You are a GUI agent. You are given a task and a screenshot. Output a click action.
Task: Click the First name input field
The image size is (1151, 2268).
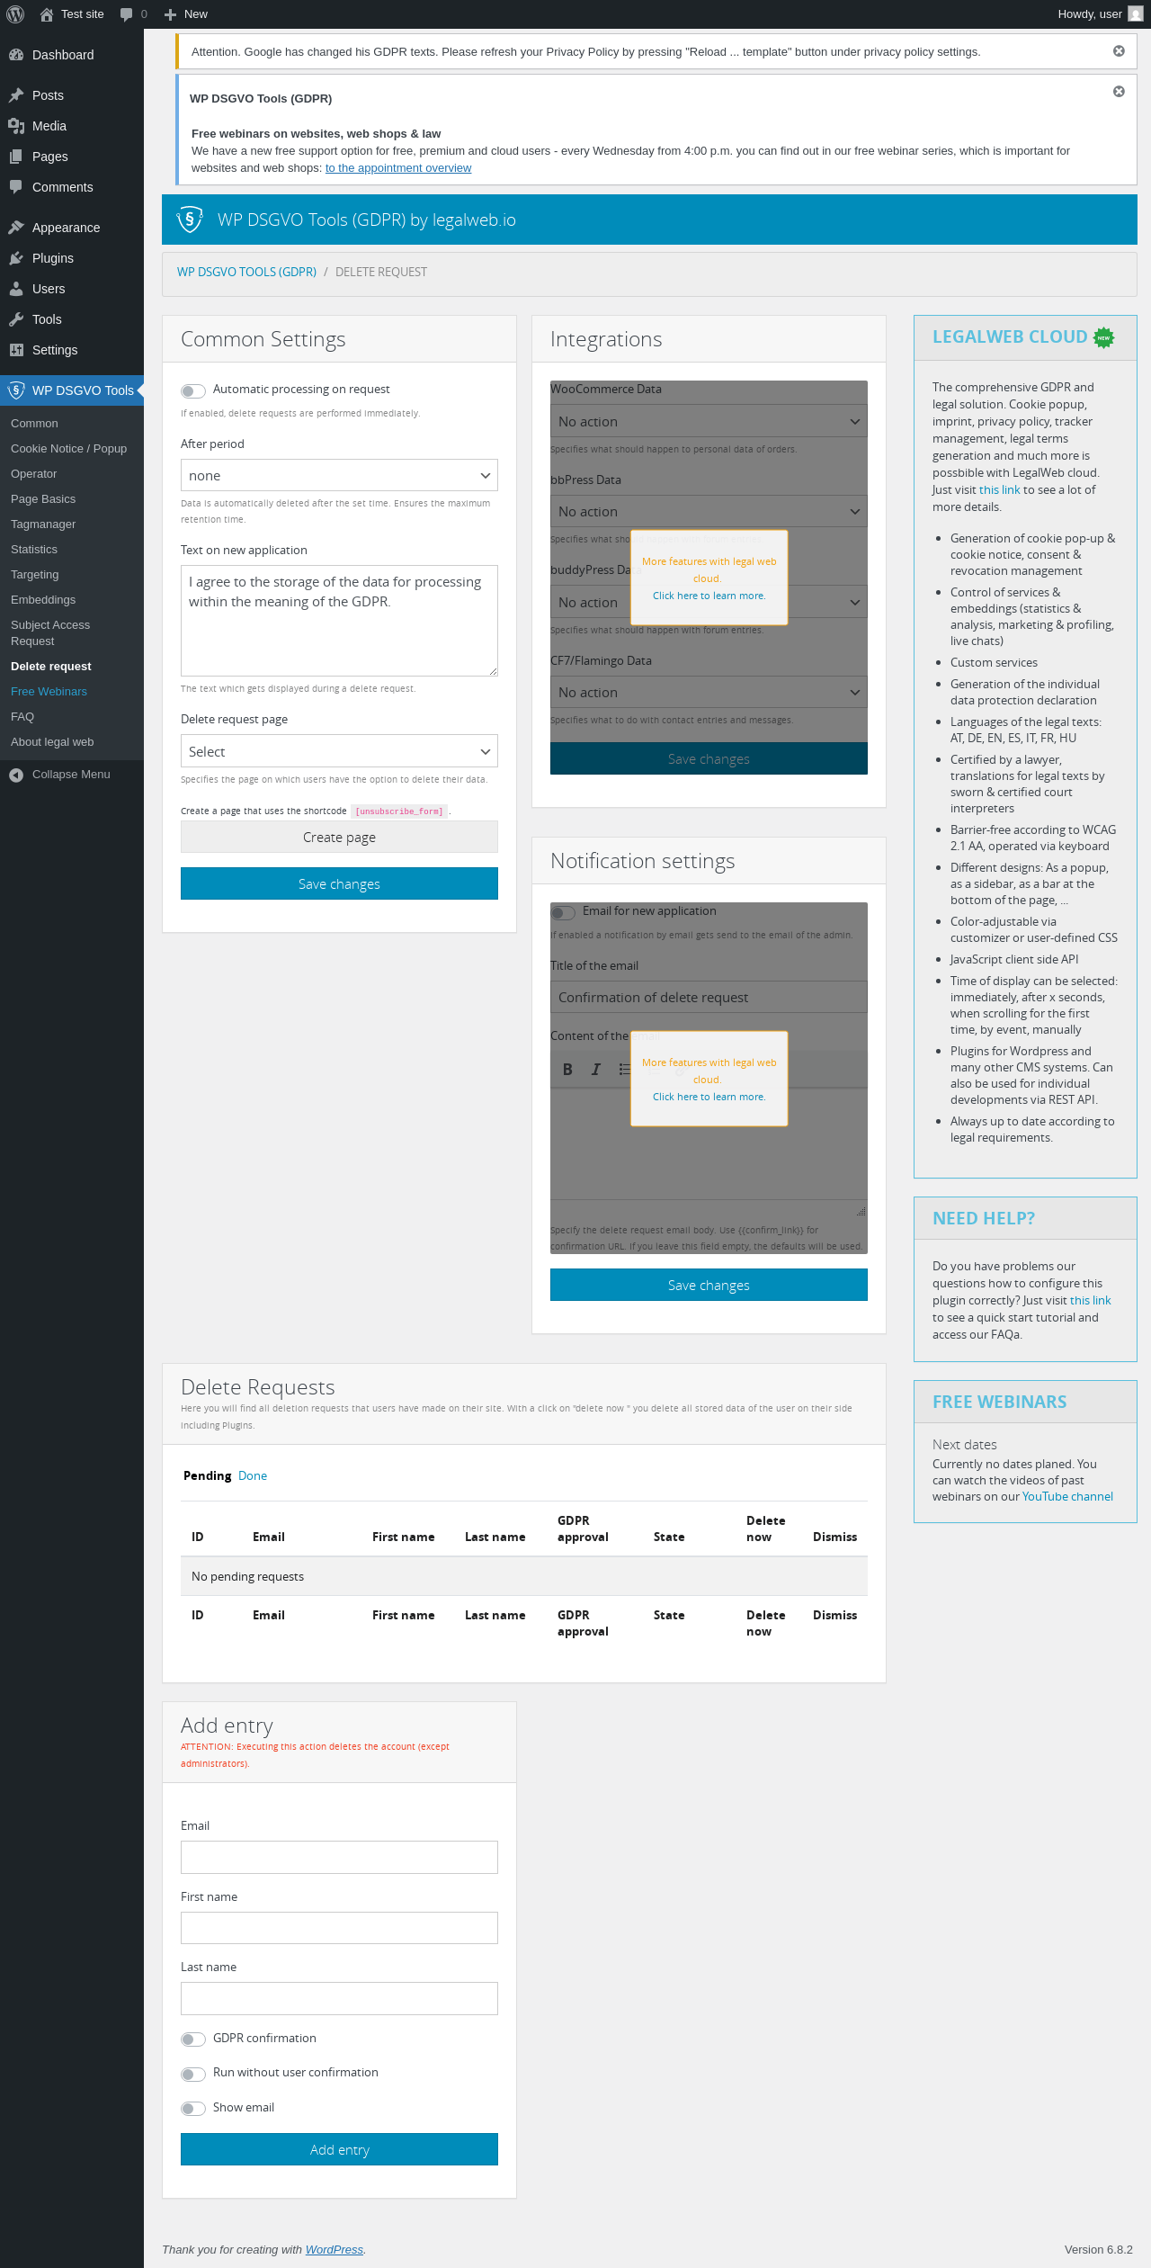[339, 1928]
